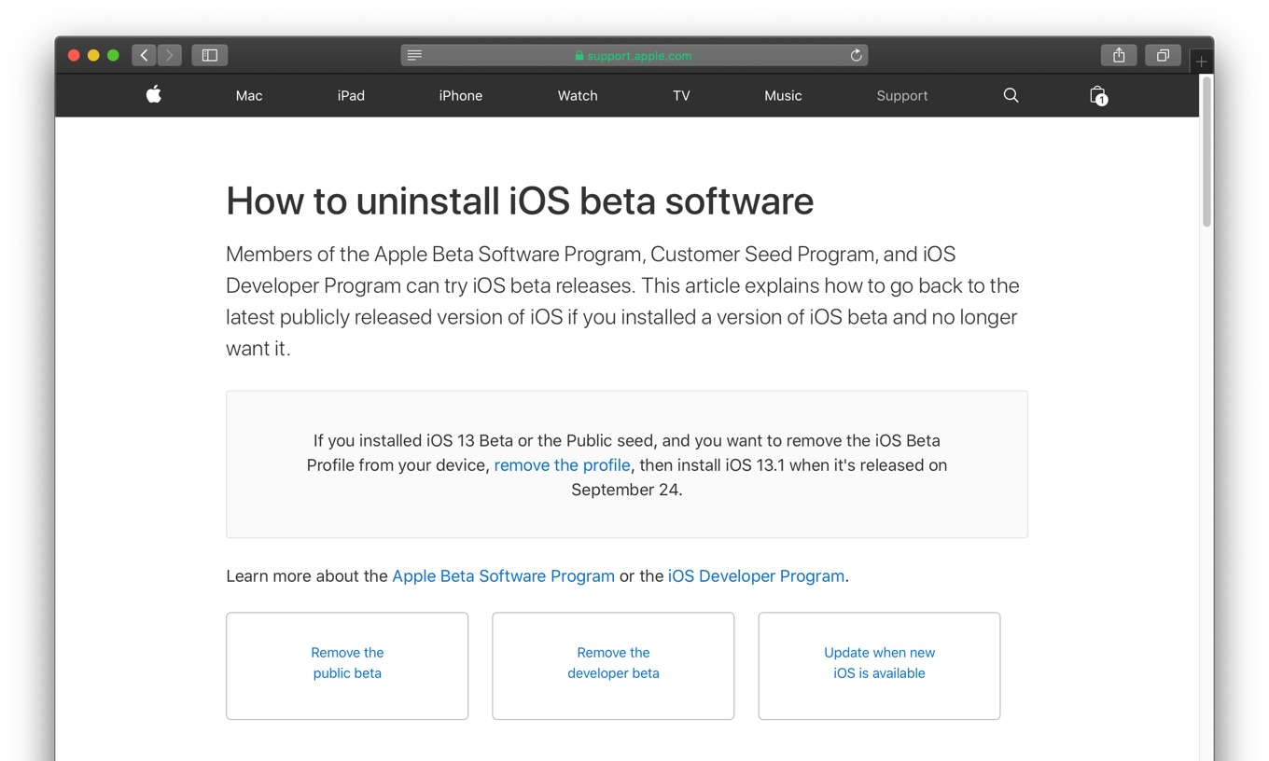Close the Safari window with red button
This screenshot has height=761, width=1269.
click(x=74, y=55)
